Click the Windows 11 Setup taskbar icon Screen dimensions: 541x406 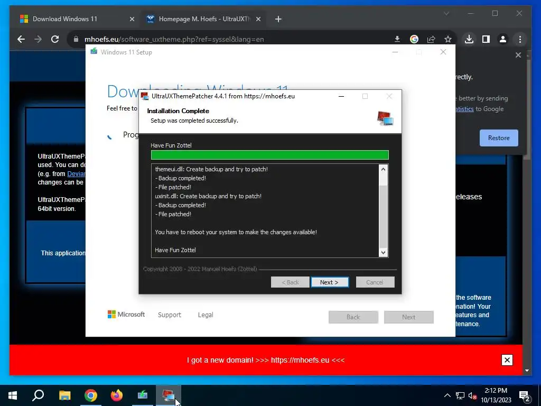click(143, 395)
